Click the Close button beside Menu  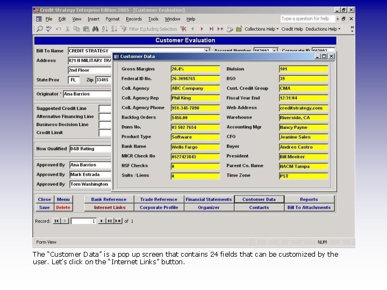[45, 199]
